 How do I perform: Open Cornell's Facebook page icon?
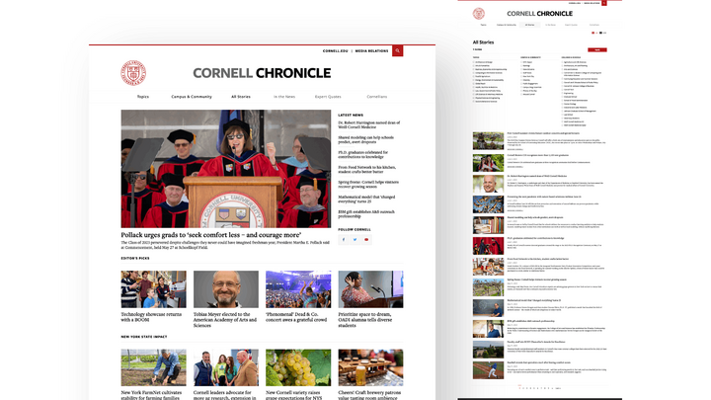pyautogui.click(x=344, y=239)
